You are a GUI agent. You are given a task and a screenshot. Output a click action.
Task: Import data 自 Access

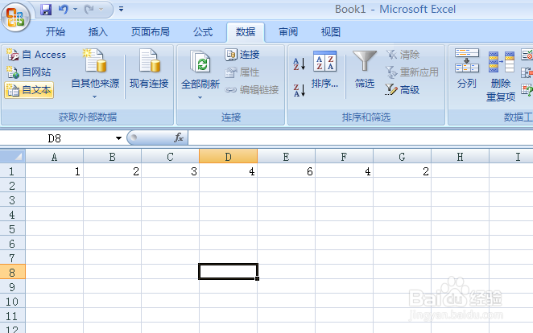(35, 55)
